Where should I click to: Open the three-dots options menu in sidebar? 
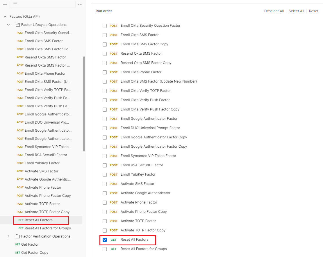click(80, 4)
